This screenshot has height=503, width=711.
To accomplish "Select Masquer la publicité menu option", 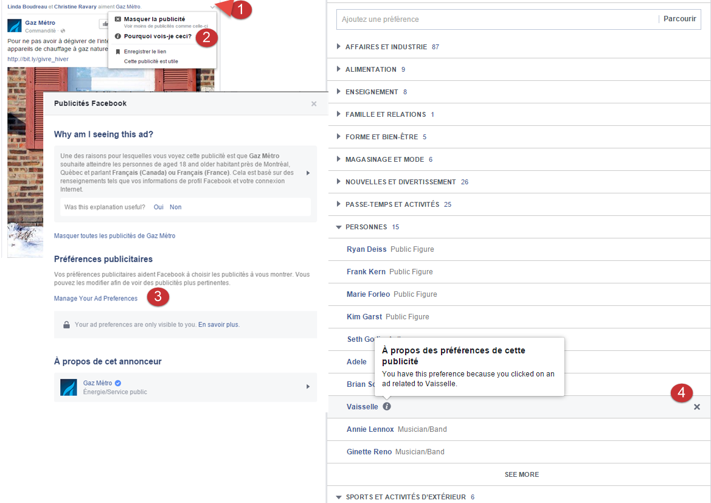I will click(154, 19).
